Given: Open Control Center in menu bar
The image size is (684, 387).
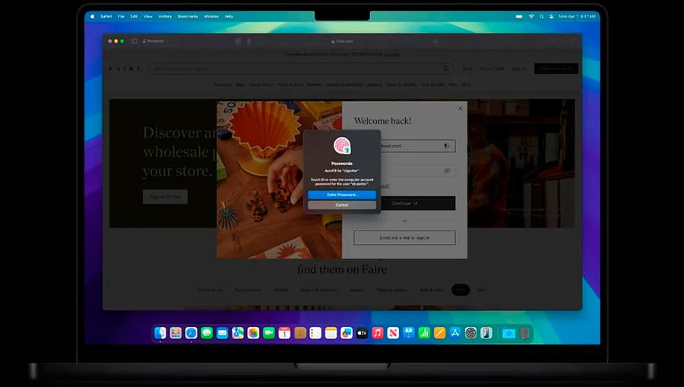Looking at the screenshot, I should pos(552,16).
